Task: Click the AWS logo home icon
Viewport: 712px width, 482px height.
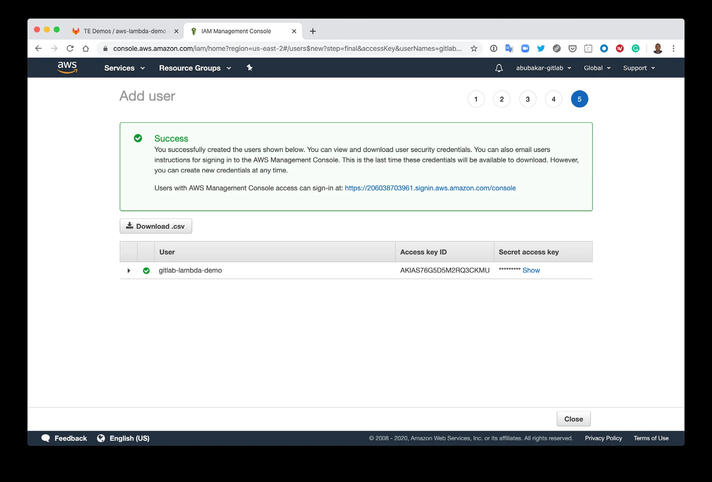Action: (x=67, y=68)
